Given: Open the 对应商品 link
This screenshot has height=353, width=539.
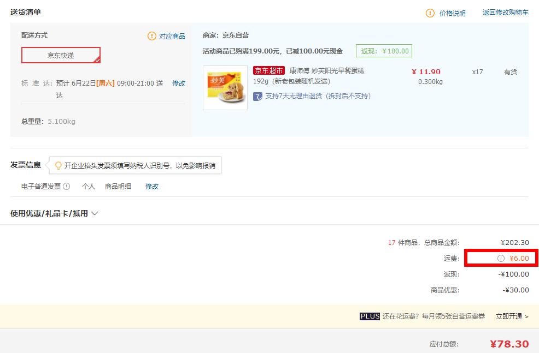Looking at the screenshot, I should [x=172, y=36].
